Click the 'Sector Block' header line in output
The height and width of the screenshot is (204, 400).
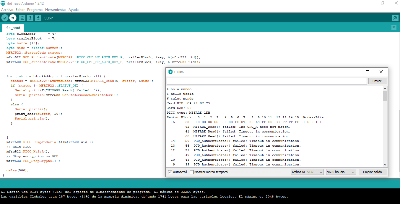(245, 117)
